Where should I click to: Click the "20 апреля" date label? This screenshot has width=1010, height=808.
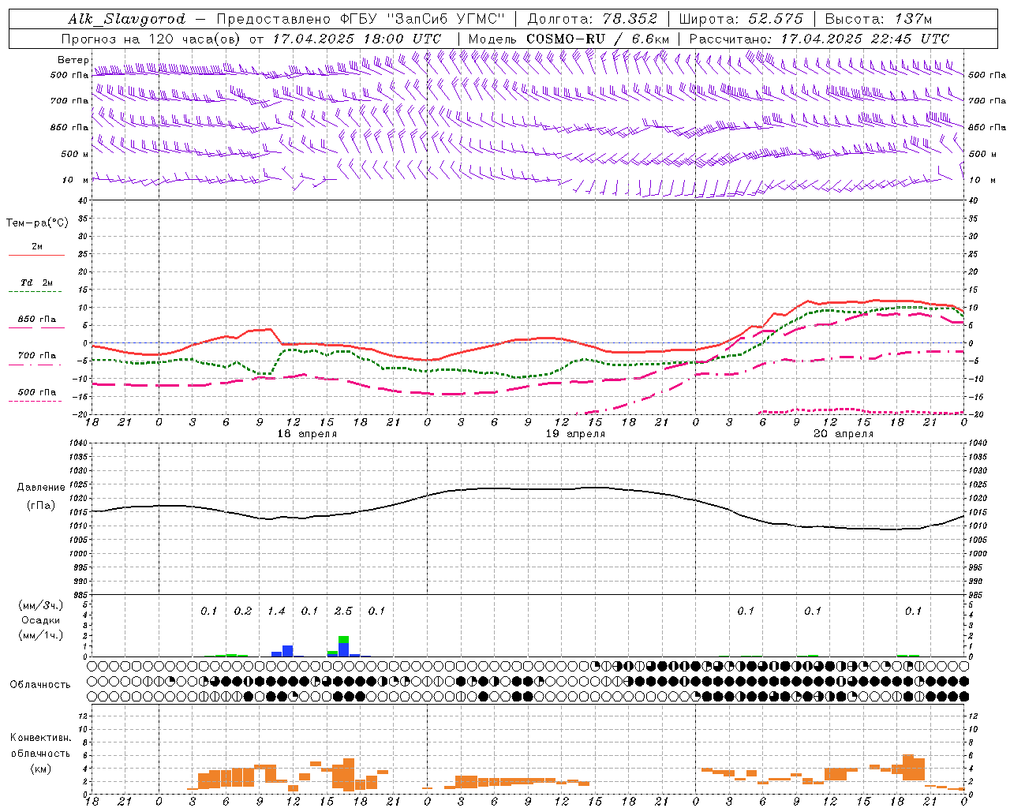coord(844,434)
